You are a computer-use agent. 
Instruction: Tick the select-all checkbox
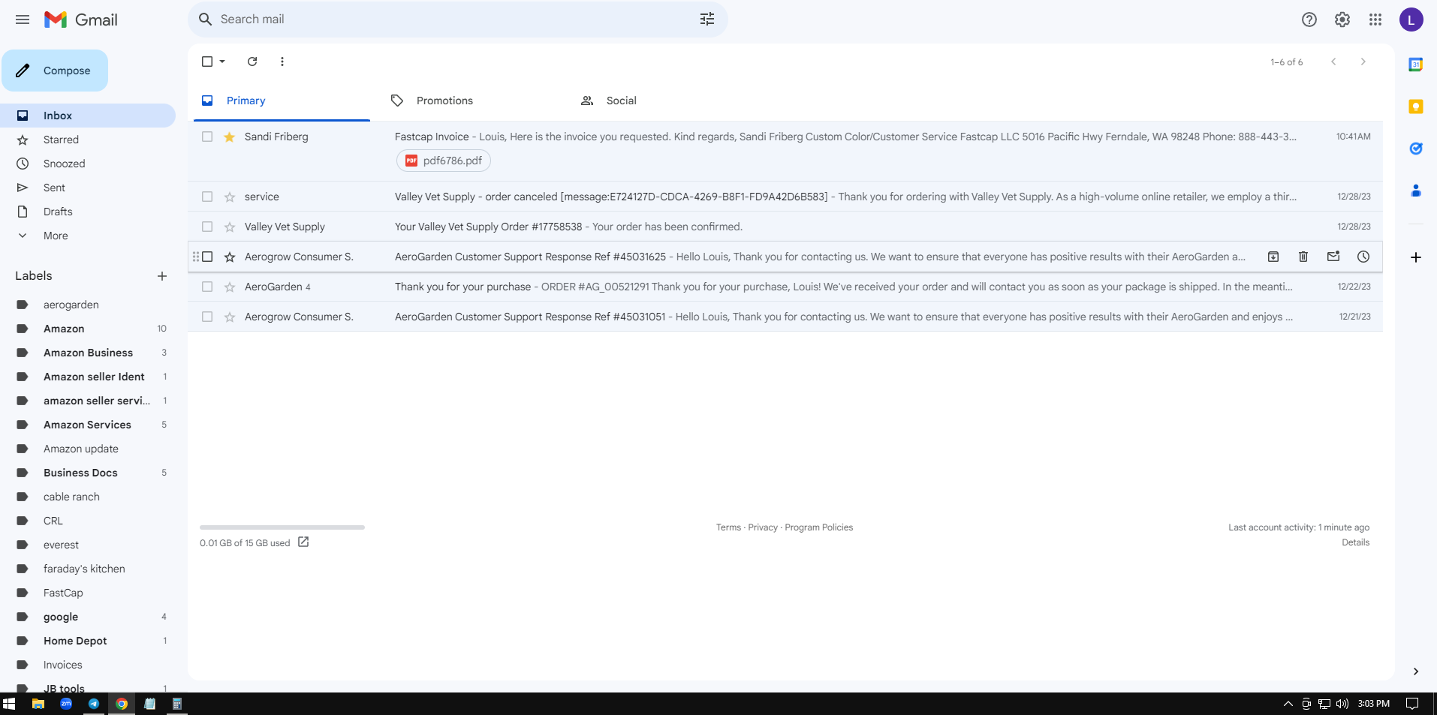click(x=207, y=62)
